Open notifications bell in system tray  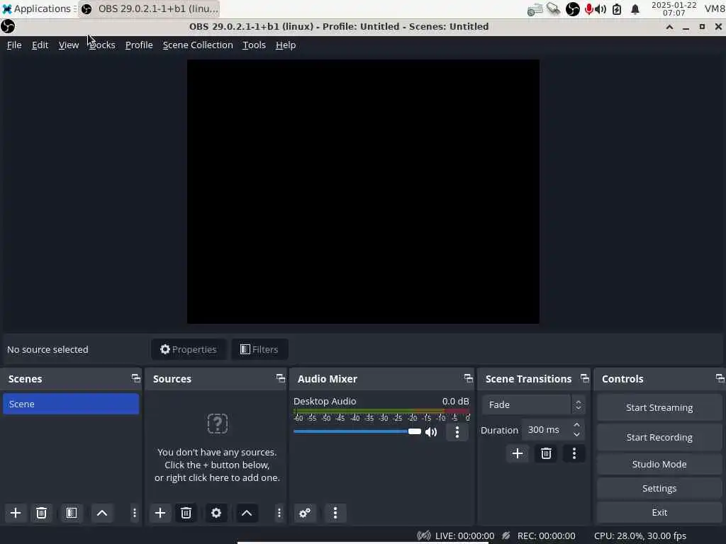point(635,9)
